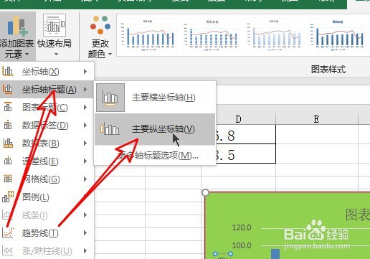Viewport: 370px width, 259px height.
Task: Click the 趋势线(T) icon
Action: 8,232
